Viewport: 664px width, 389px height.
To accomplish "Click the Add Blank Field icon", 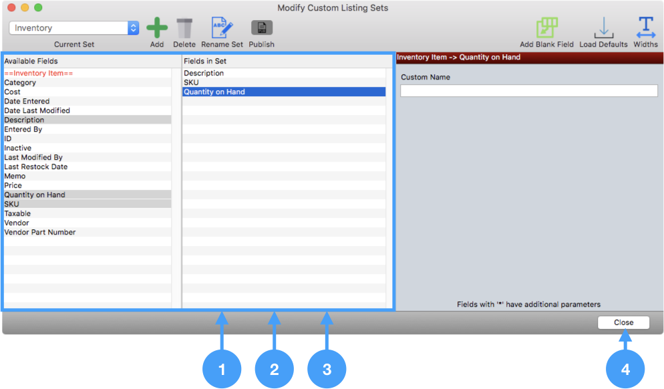I will coord(546,28).
